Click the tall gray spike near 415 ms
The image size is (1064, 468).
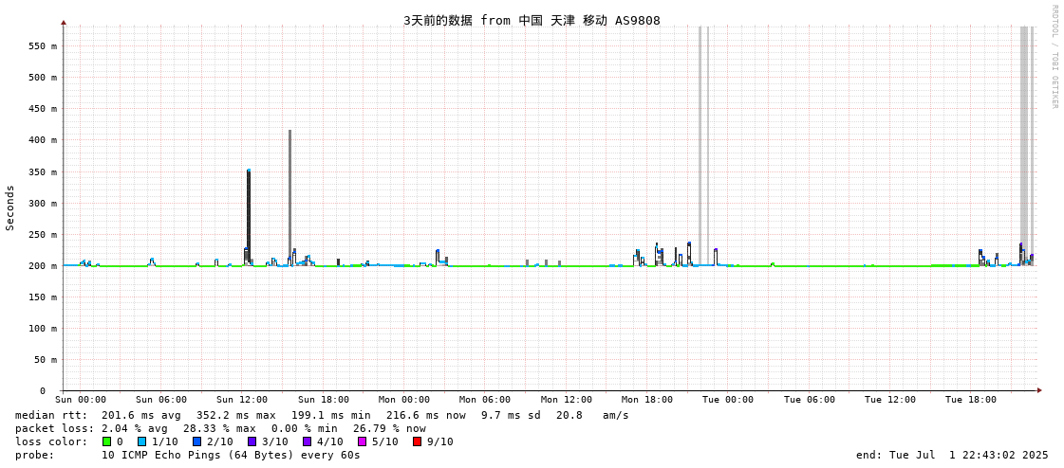pos(289,196)
